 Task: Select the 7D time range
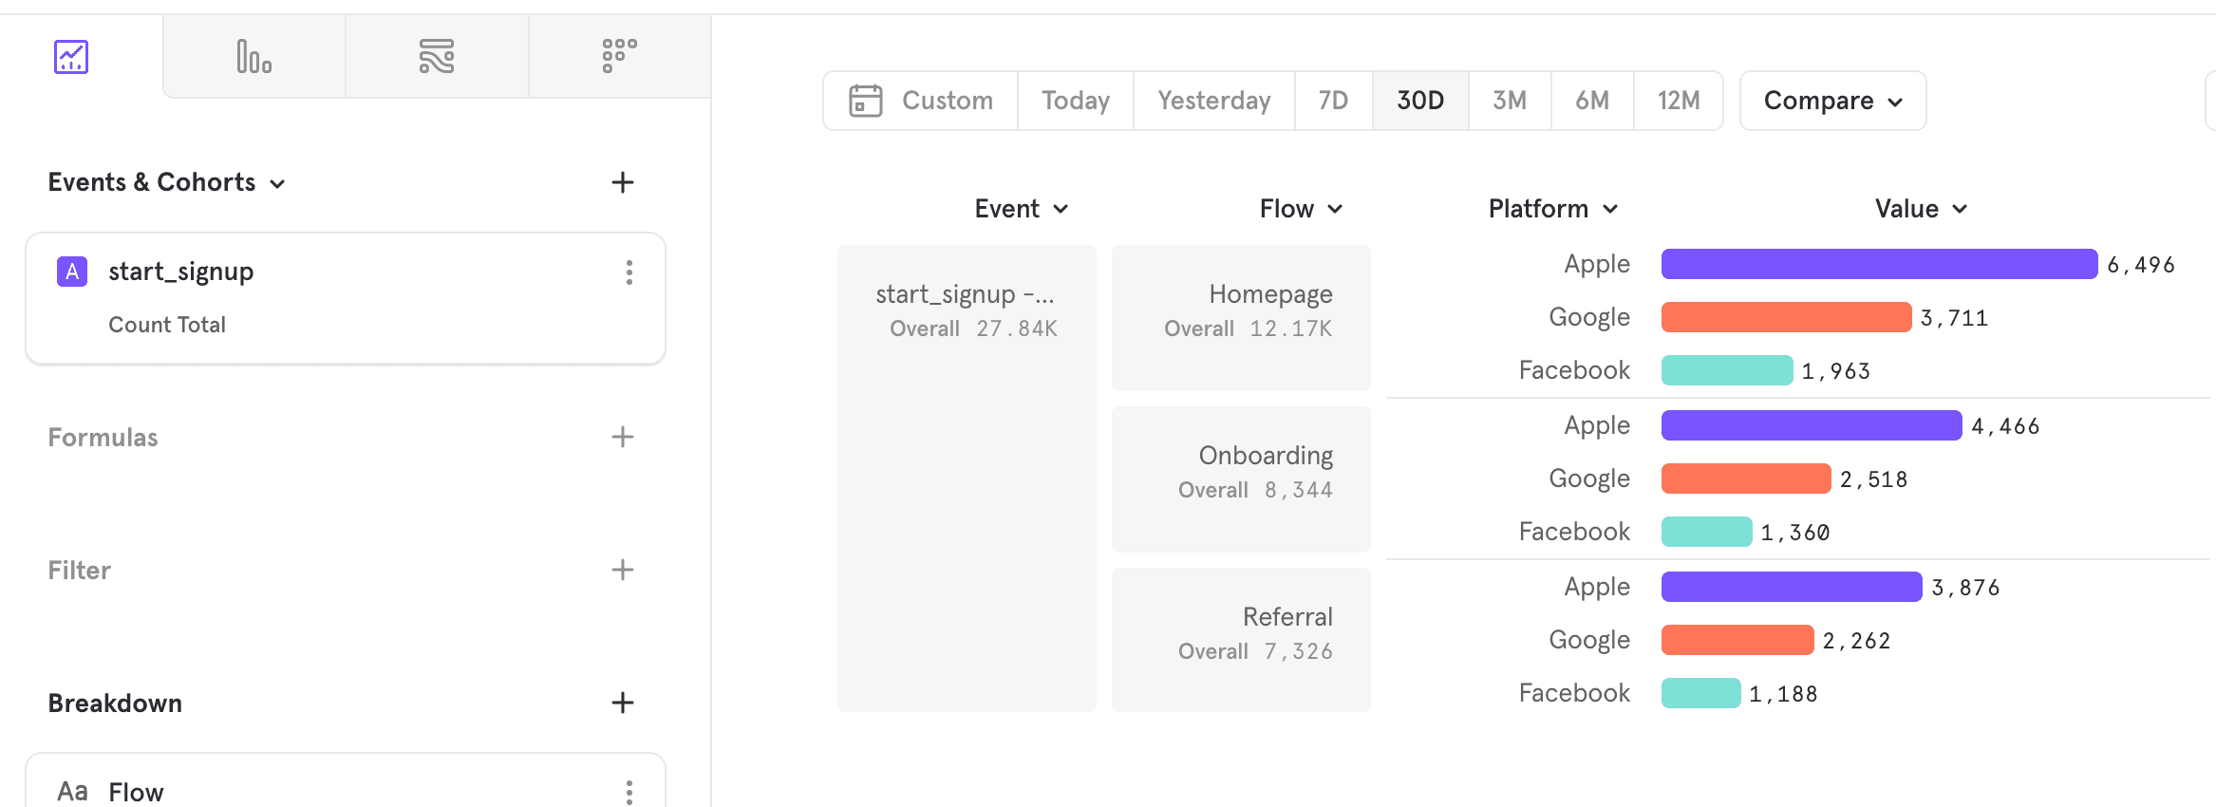(x=1333, y=101)
